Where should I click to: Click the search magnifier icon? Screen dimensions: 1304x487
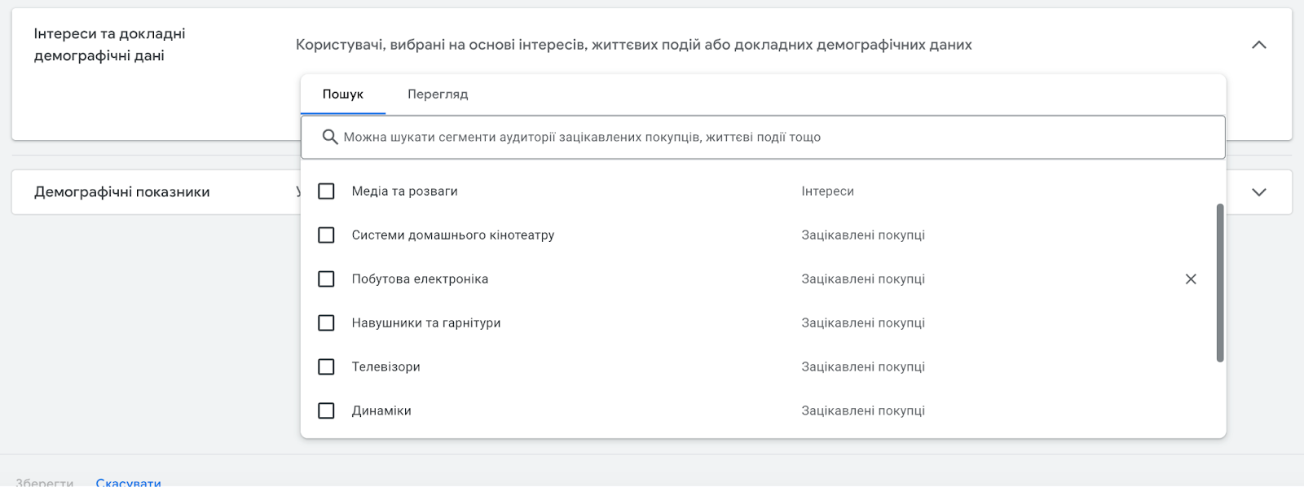(x=329, y=137)
